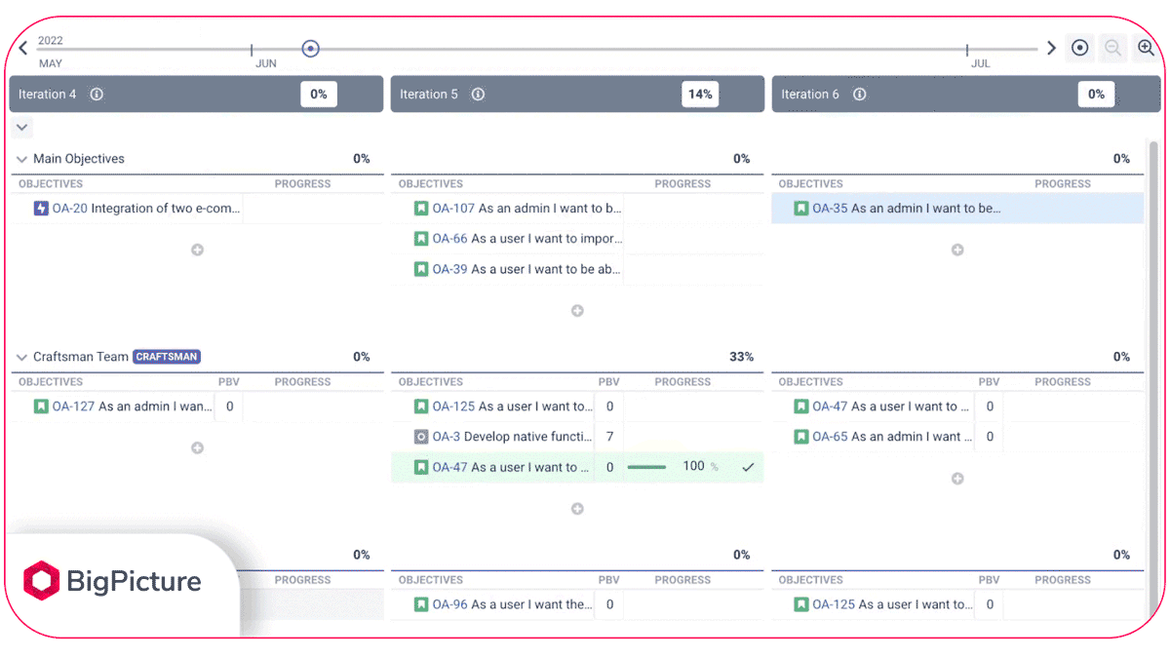Click Iteration 5 14% progress badge
1170x658 pixels.
[x=700, y=95]
